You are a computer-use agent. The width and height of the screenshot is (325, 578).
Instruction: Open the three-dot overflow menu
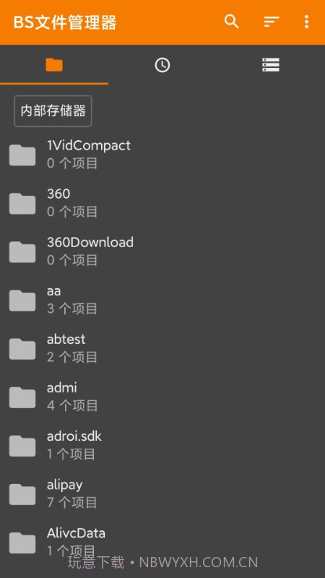(x=306, y=22)
